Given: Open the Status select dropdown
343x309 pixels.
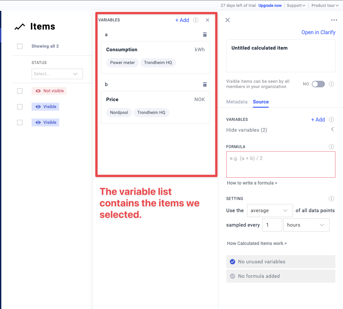Looking at the screenshot, I should click(x=57, y=74).
